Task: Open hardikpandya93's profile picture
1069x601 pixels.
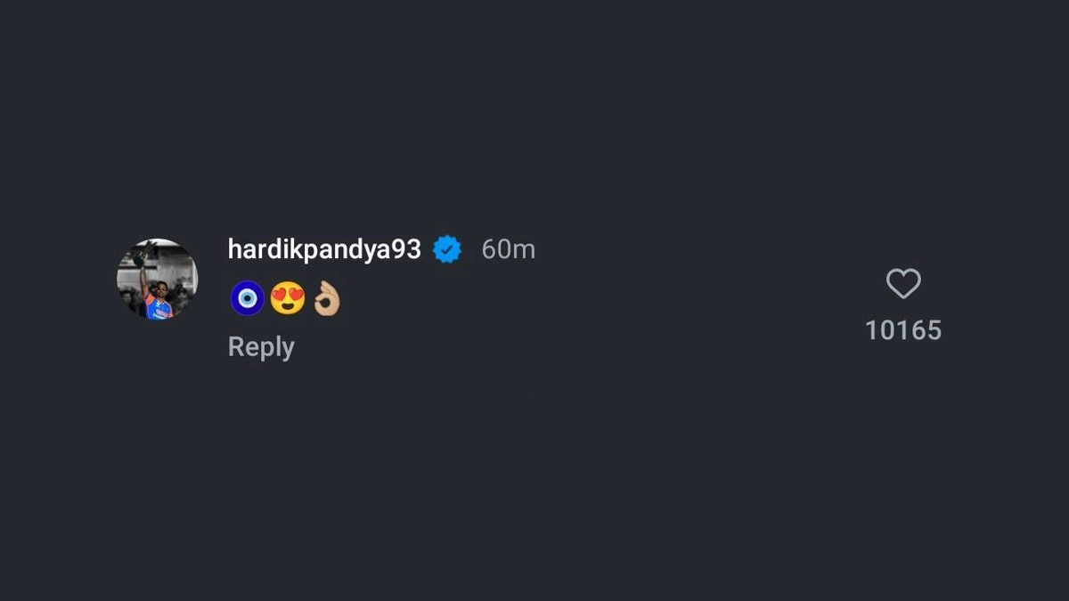Action: coord(158,279)
